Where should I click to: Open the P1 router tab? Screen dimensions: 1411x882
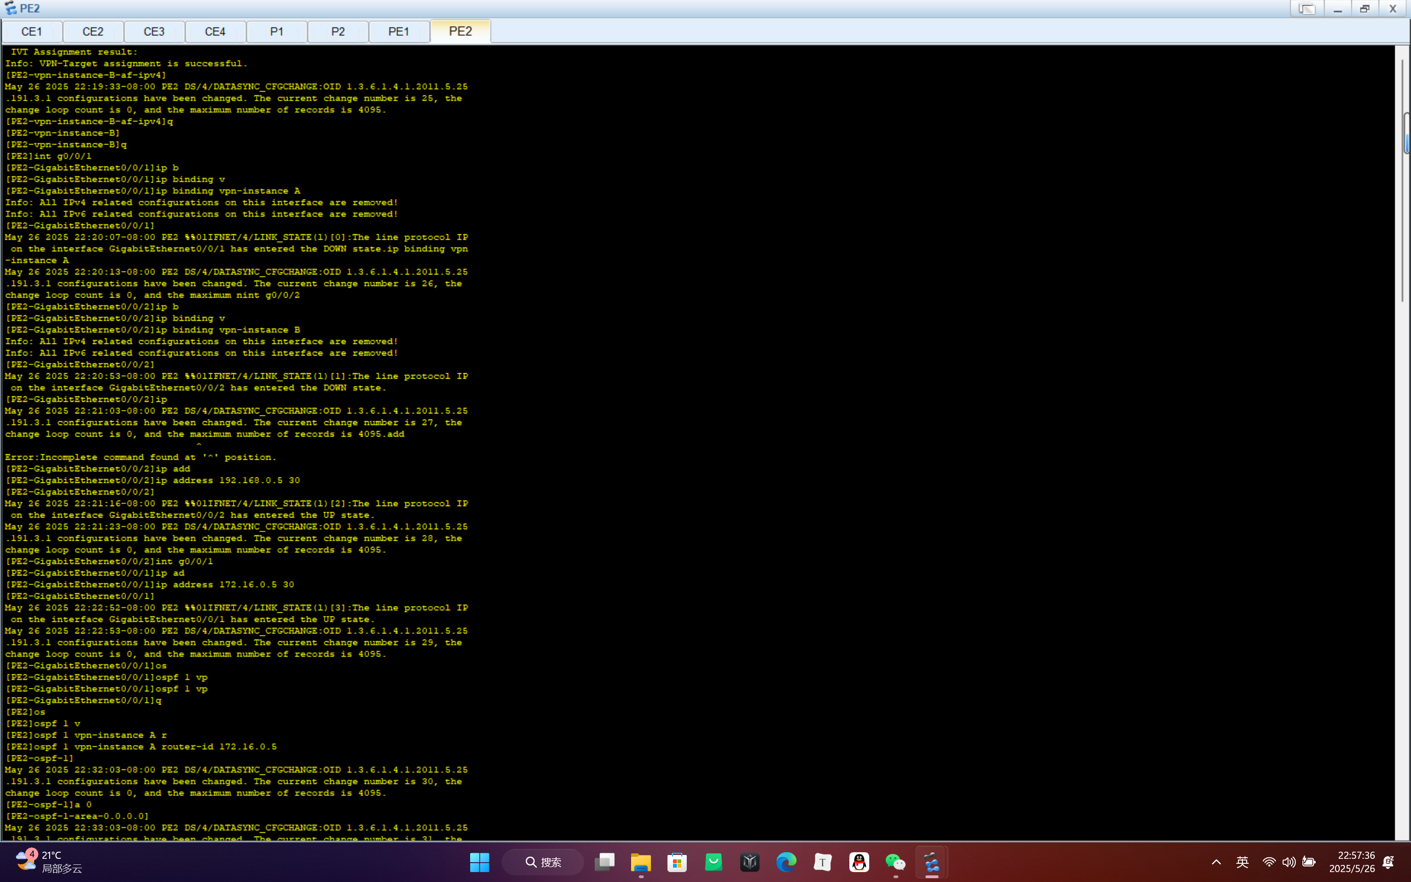click(276, 31)
